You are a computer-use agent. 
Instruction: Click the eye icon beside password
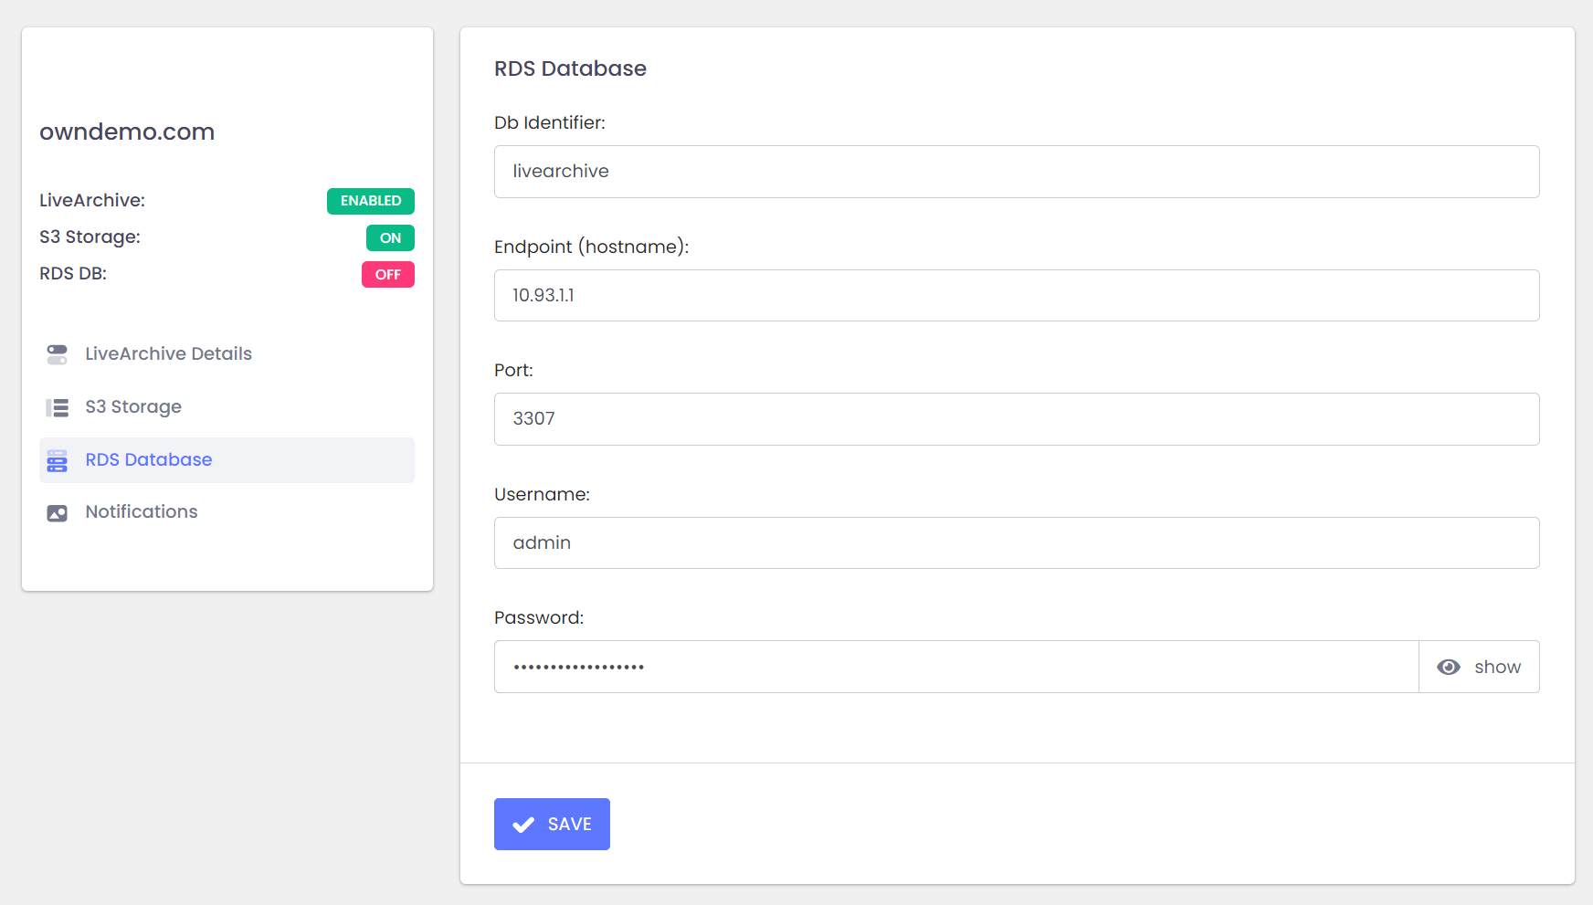tap(1448, 668)
